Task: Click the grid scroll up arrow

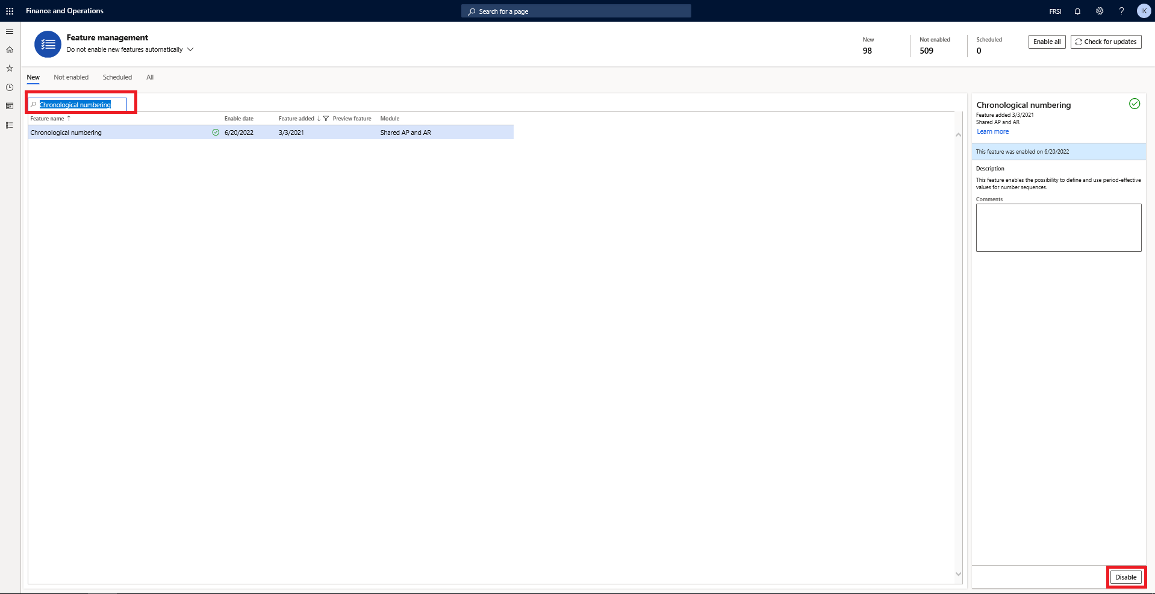Action: tap(958, 134)
